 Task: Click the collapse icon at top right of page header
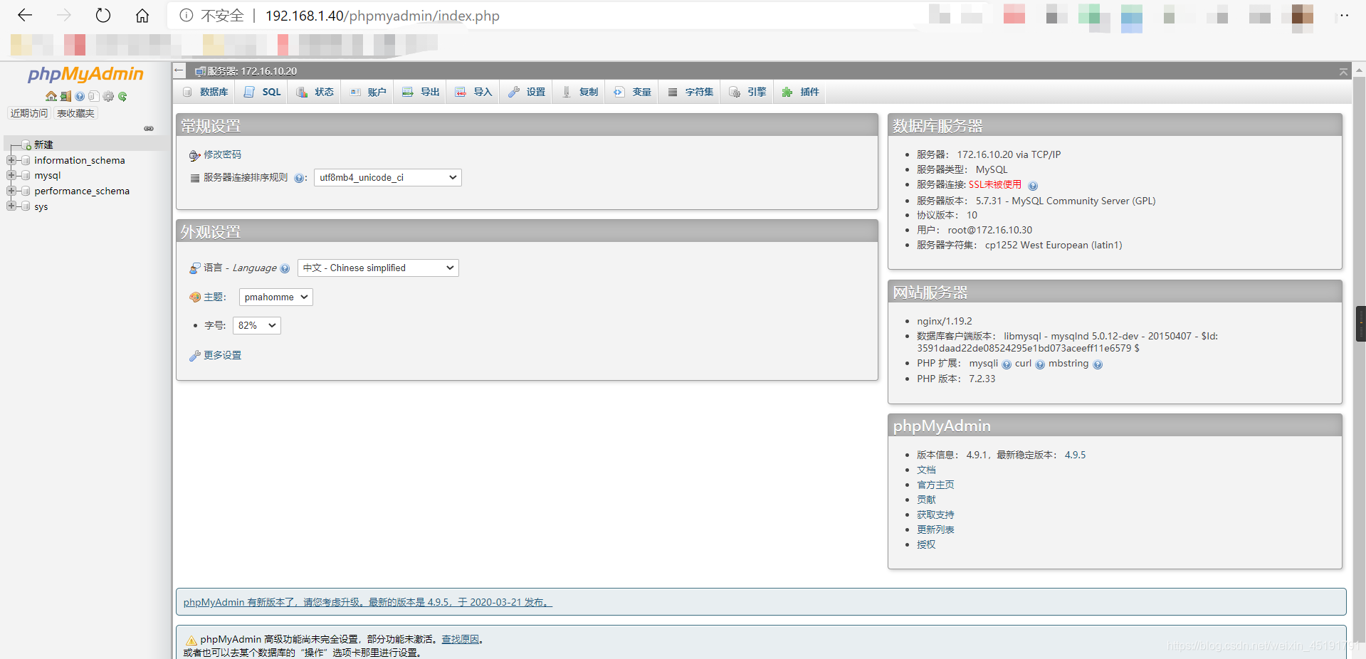point(1343,72)
